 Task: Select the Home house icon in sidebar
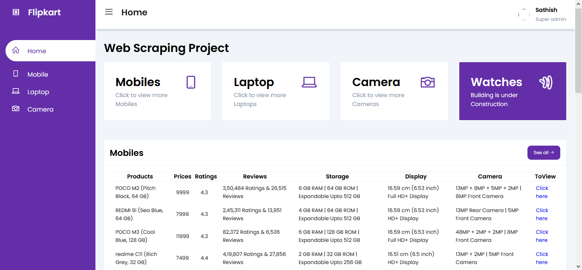click(16, 50)
